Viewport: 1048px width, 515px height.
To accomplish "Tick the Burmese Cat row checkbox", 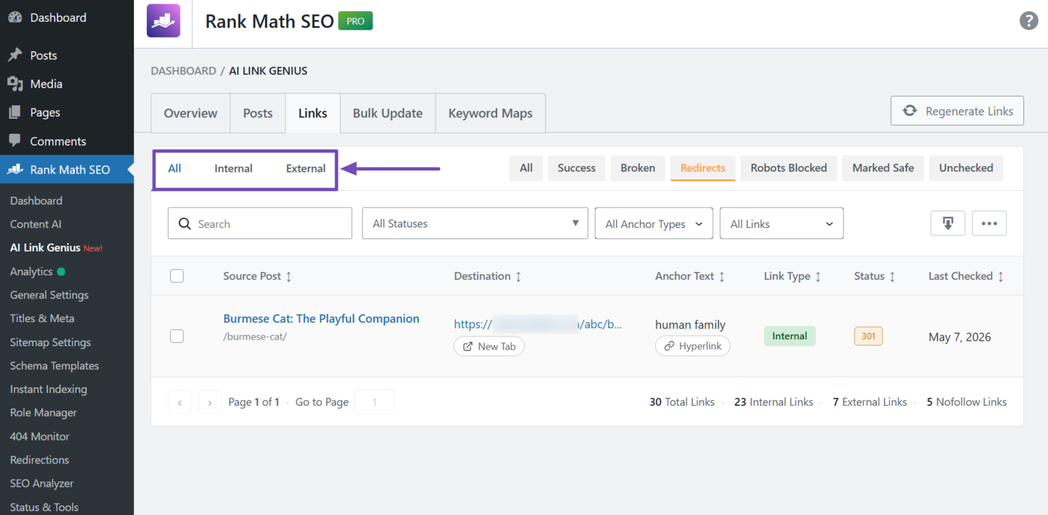I will pyautogui.click(x=177, y=336).
